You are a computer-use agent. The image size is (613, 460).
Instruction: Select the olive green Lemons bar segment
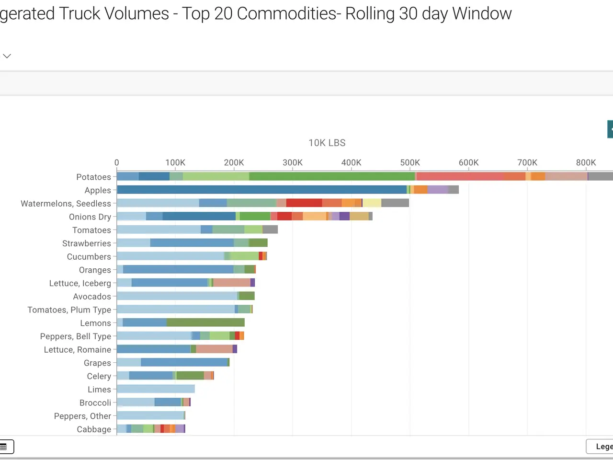(x=205, y=323)
